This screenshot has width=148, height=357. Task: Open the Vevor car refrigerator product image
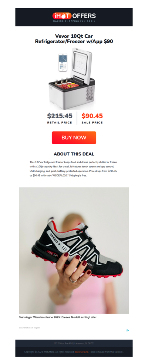pos(72,78)
